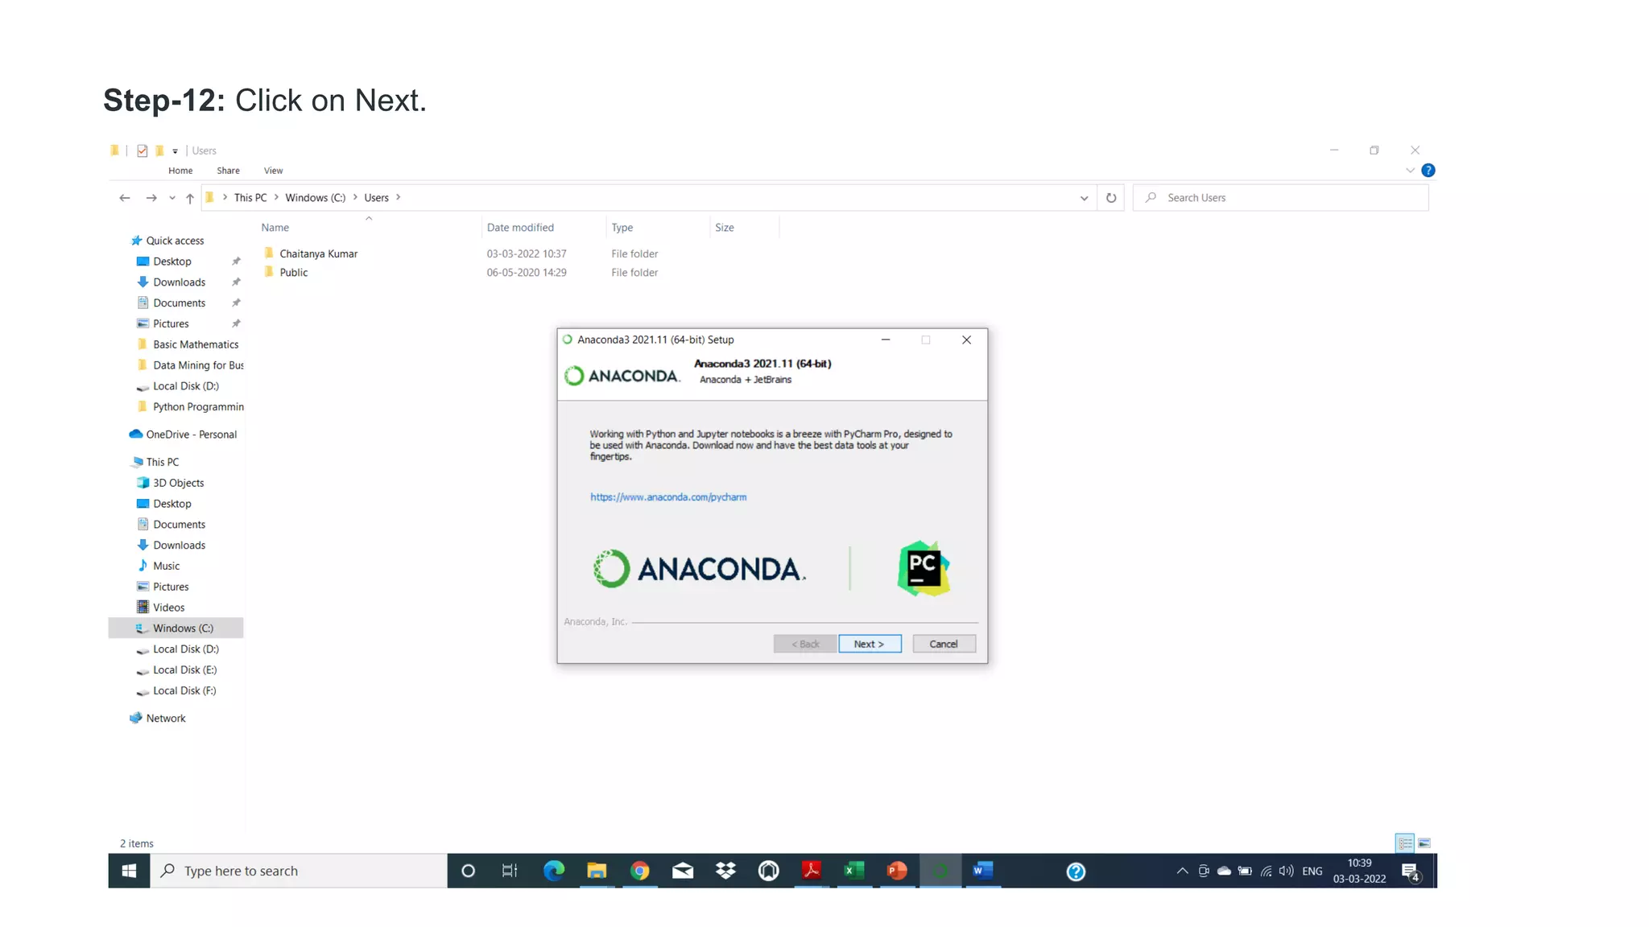Viewport: 1649px width, 927px height.
Task: Select Windows (C:) in navigation tree
Action: point(183,628)
